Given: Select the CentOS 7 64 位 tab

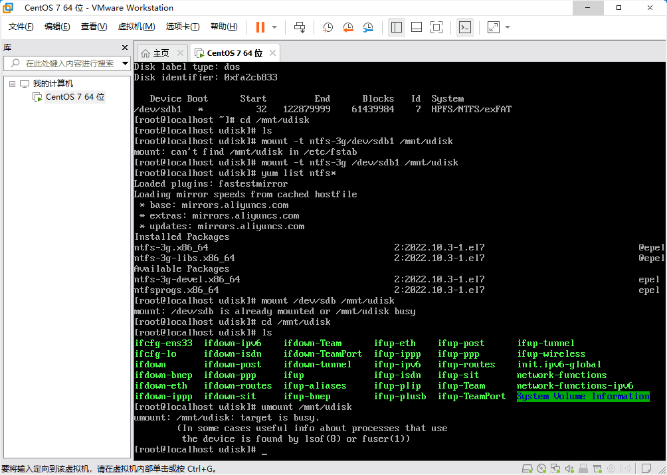Looking at the screenshot, I should (x=235, y=53).
